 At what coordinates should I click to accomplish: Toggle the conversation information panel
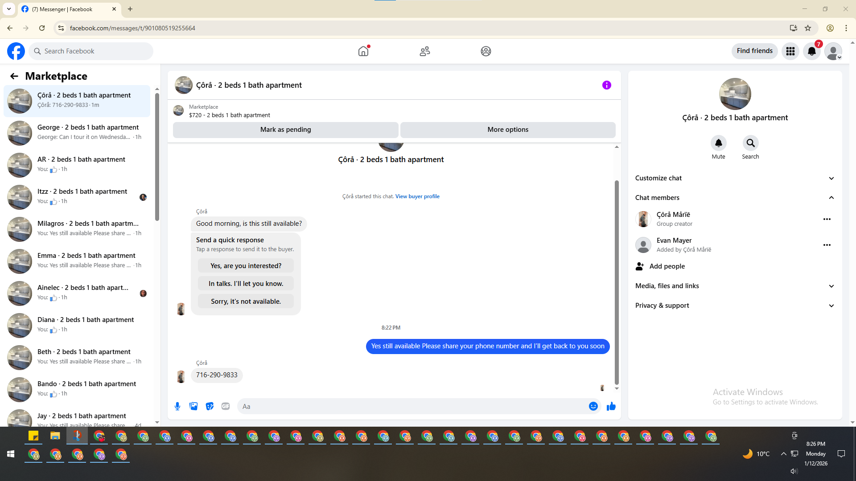coord(606,85)
